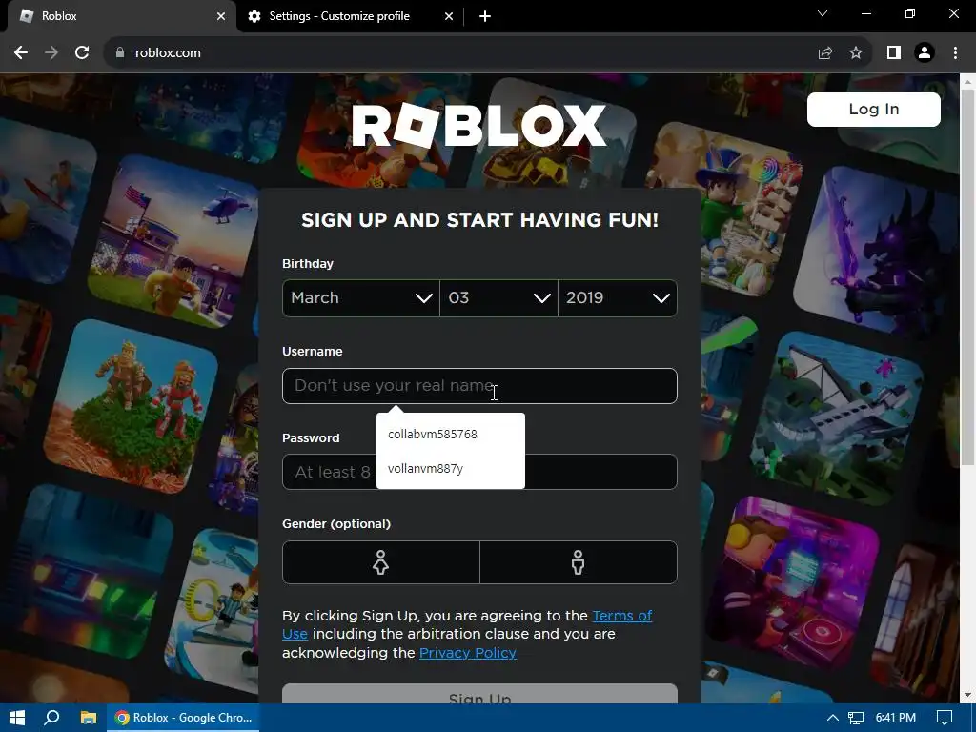The height and width of the screenshot is (732, 976).
Task: Close the Settings - Customize profile tab
Action: pyautogui.click(x=449, y=16)
